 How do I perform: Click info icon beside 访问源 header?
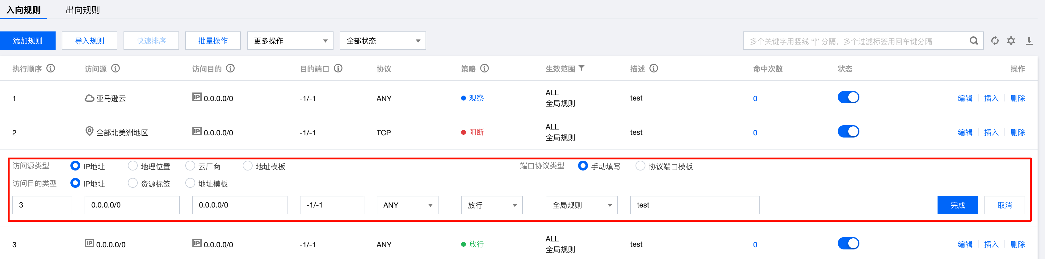(115, 68)
